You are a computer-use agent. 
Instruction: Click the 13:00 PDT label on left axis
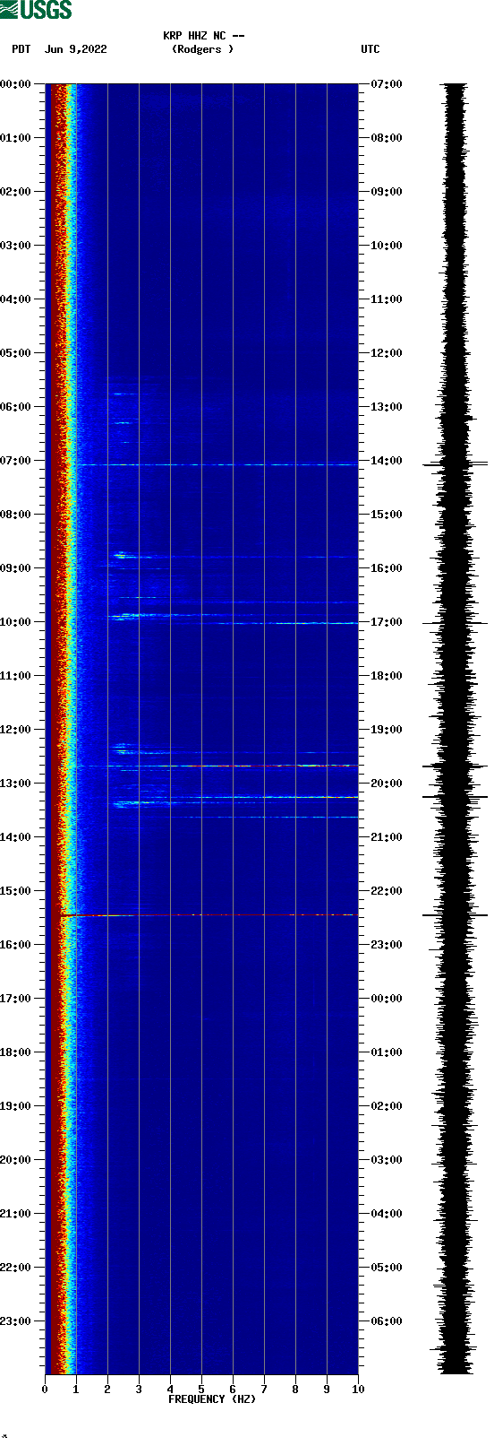15,784
